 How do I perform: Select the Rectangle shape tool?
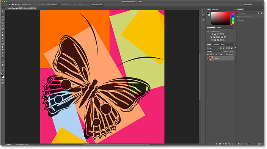point(3,62)
